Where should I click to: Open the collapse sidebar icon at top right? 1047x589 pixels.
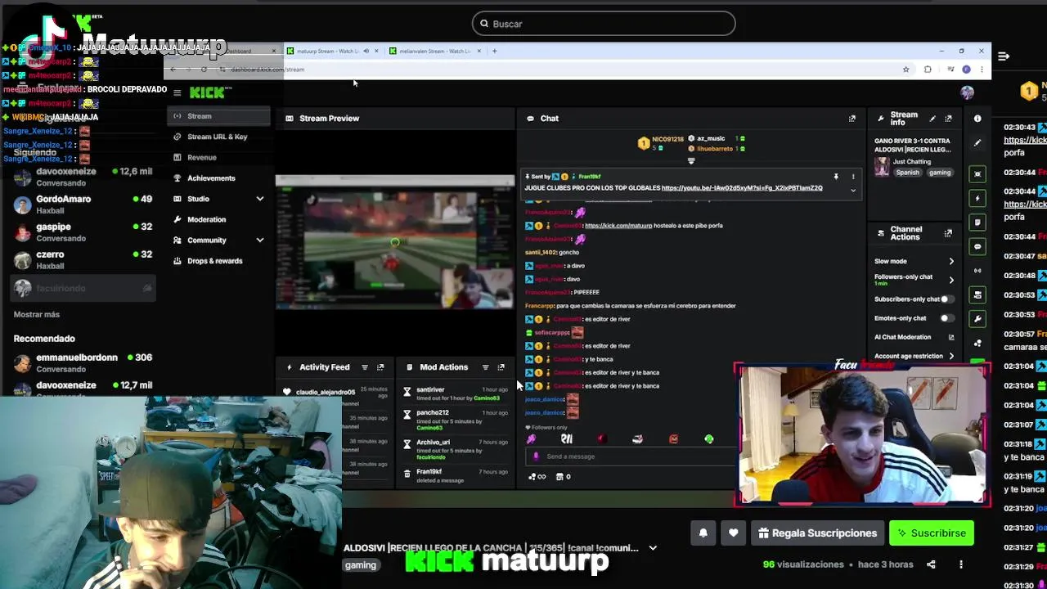click(x=1004, y=56)
